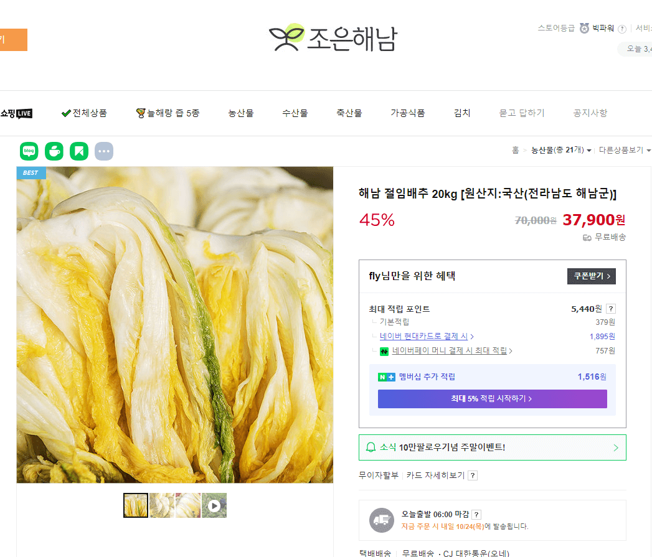This screenshot has height=557, width=652.
Task: Bookmark the store with the Keep icon
Action: click(78, 151)
